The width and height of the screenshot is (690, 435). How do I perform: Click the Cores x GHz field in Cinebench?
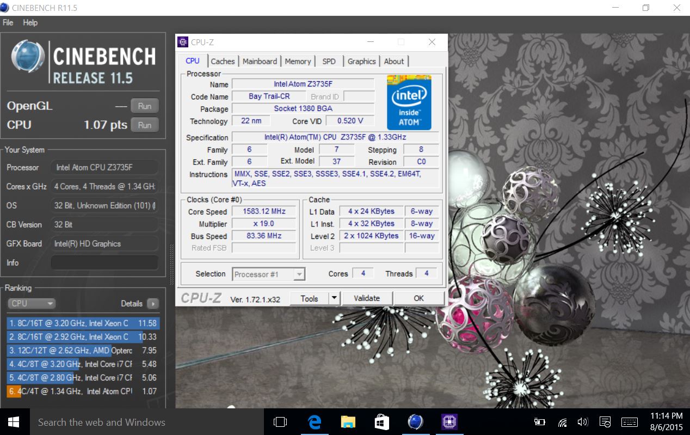click(x=104, y=186)
